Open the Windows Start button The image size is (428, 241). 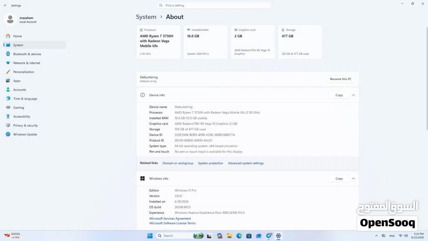pos(150,236)
